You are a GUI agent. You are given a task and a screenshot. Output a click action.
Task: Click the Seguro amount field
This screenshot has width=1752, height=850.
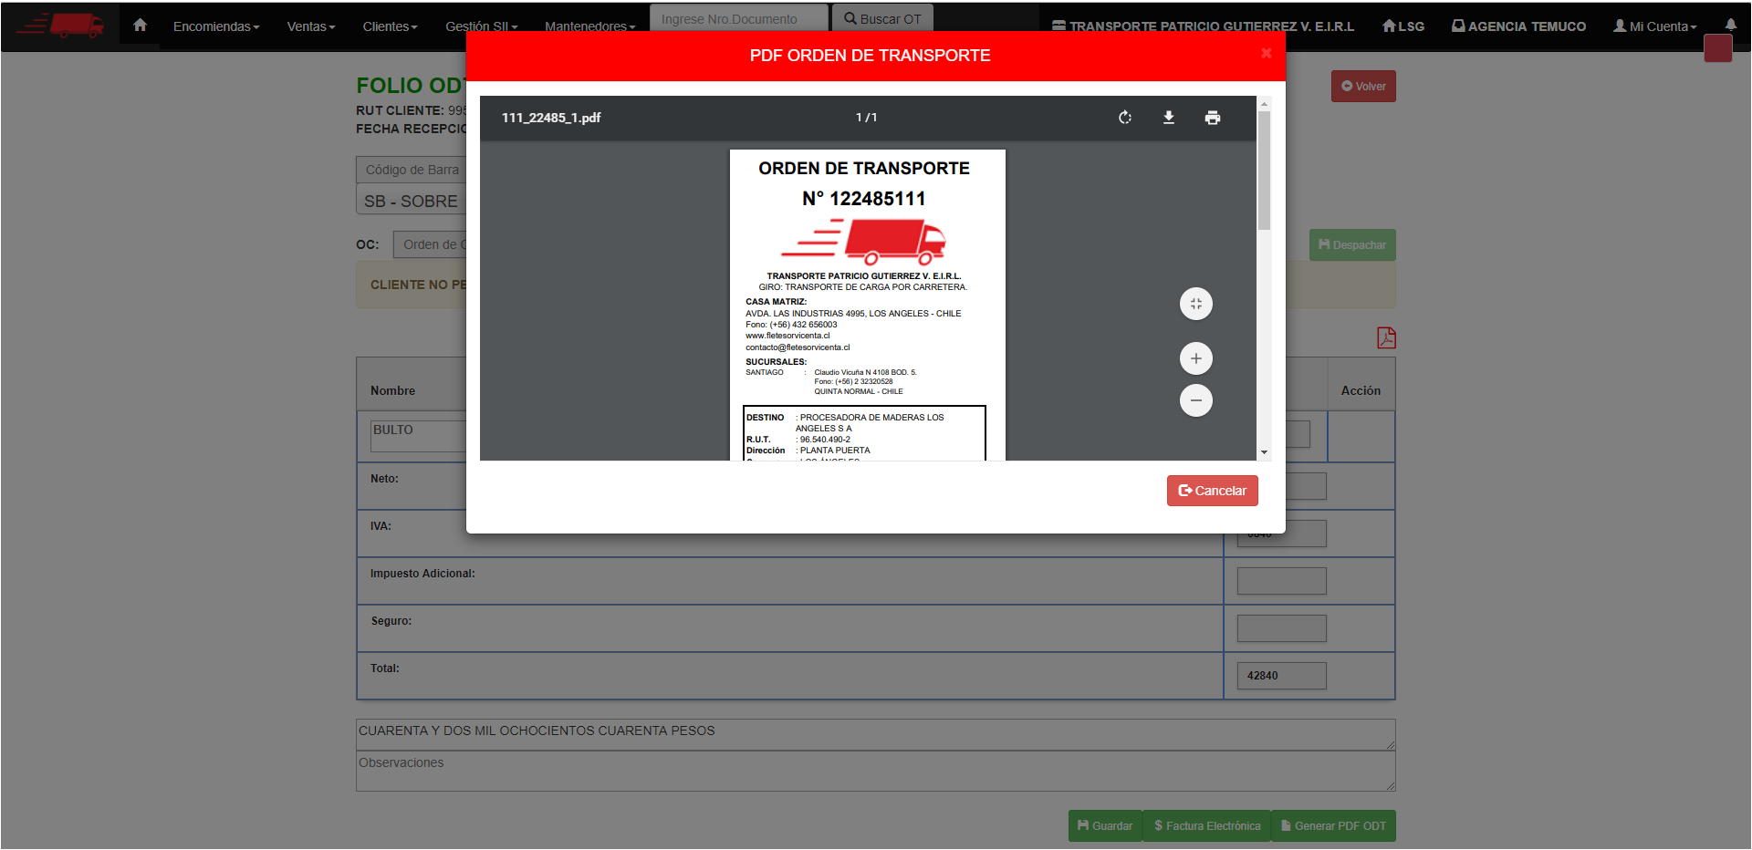pyautogui.click(x=1281, y=628)
